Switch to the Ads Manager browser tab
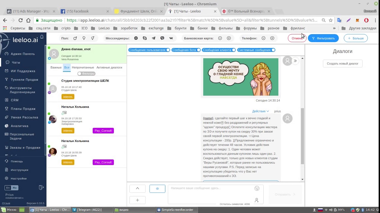This screenshot has width=380, height=213. (x=31, y=11)
